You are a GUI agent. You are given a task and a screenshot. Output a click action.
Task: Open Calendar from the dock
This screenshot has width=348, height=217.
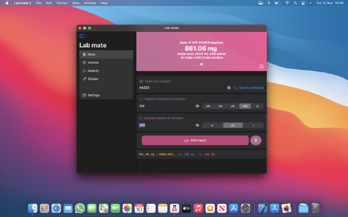pos(139,208)
